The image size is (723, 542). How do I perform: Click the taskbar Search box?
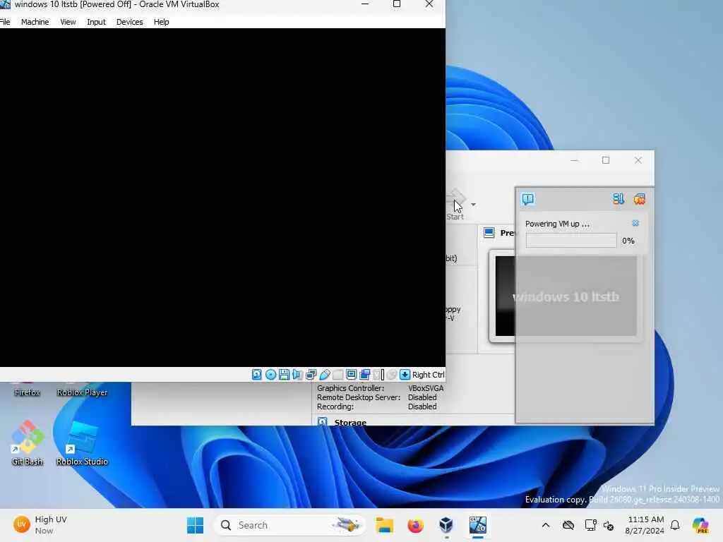pyautogui.click(x=289, y=525)
